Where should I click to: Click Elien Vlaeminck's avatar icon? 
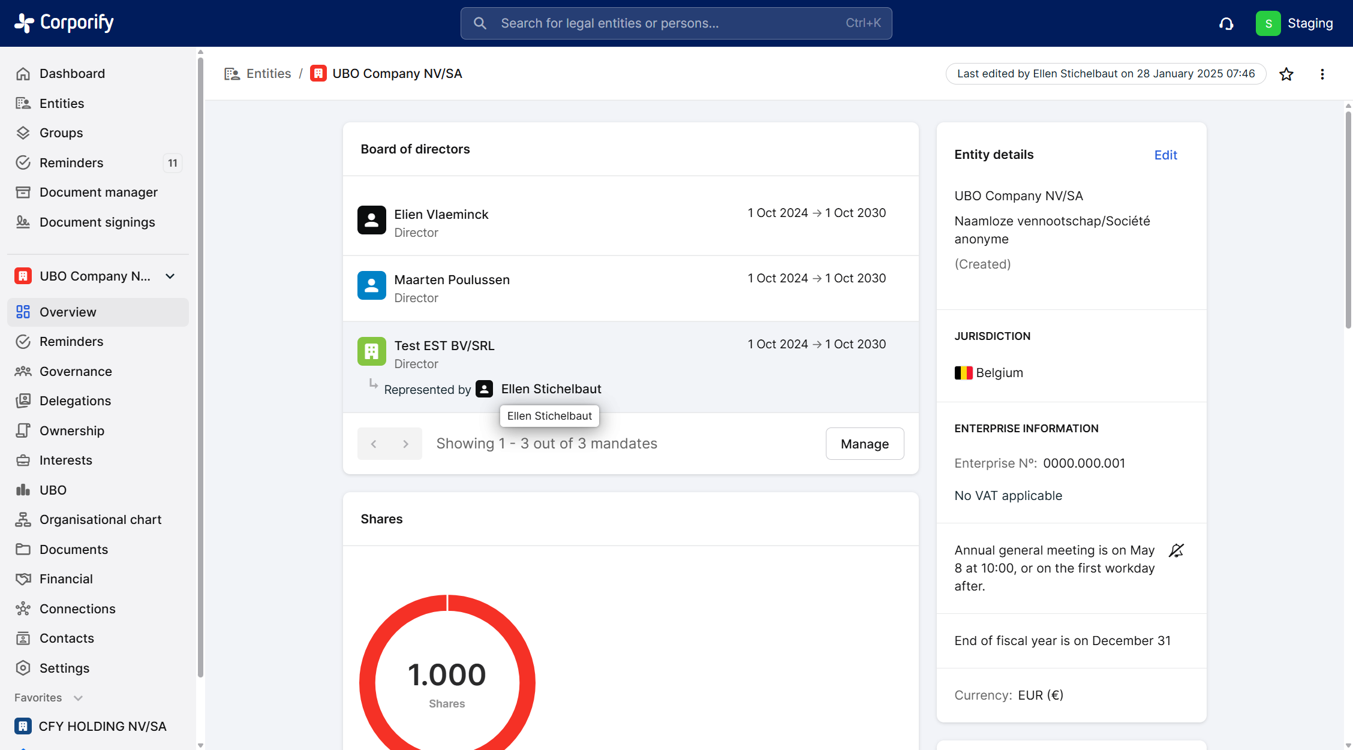[x=371, y=220]
